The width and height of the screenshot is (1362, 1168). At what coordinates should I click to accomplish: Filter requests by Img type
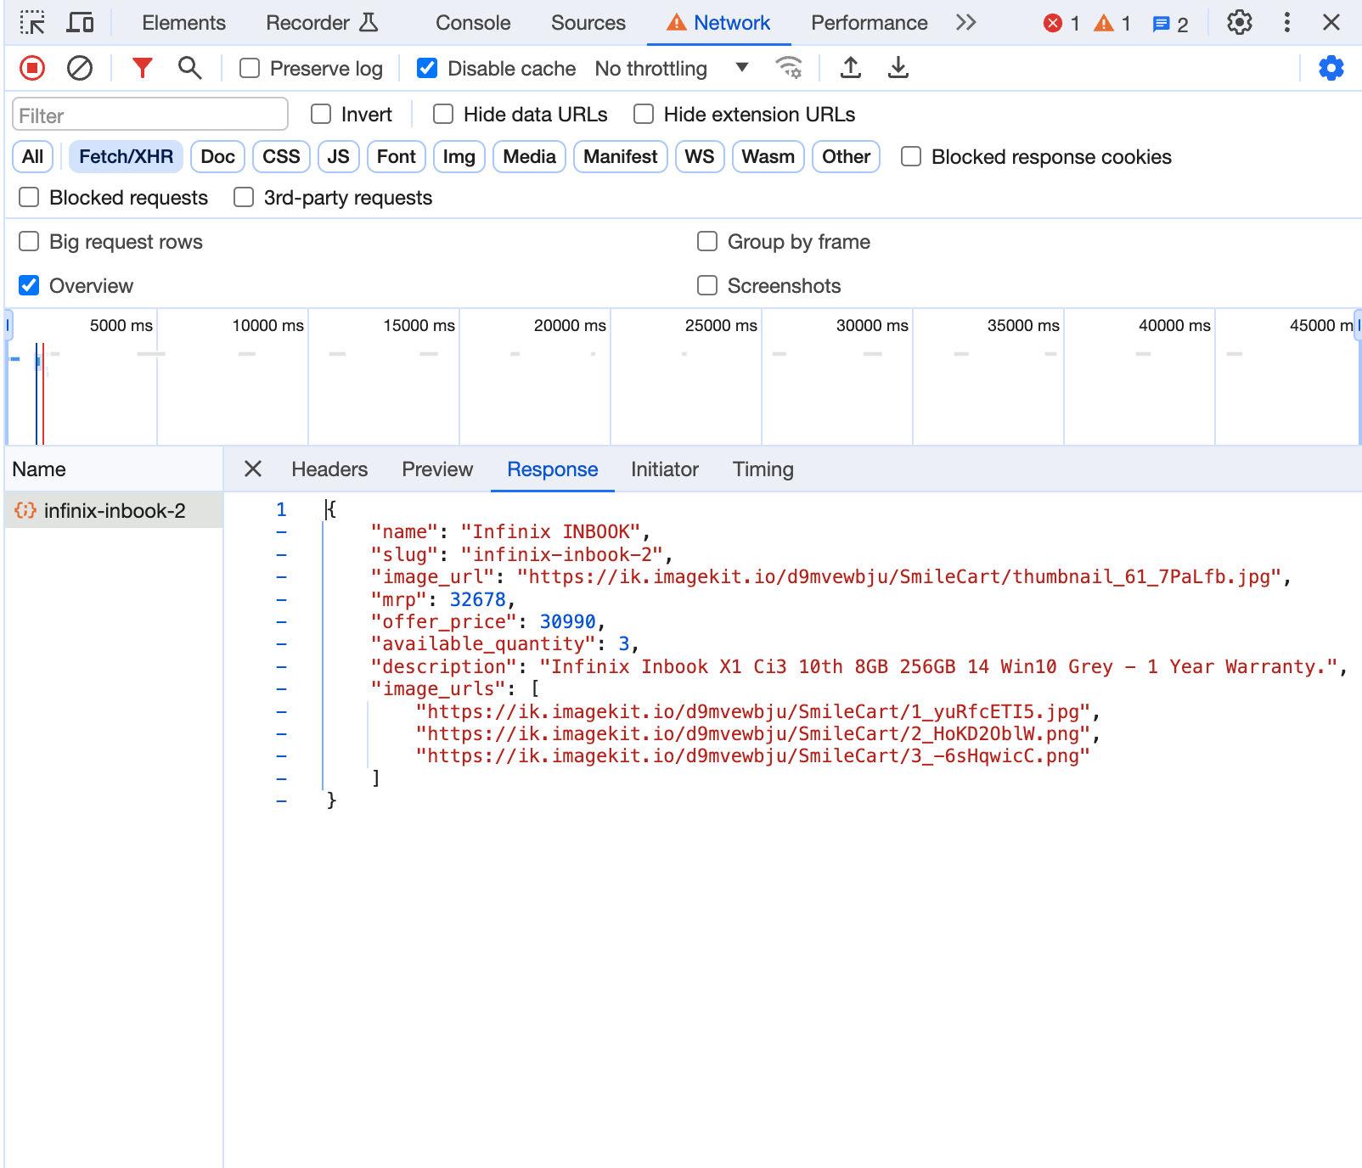[459, 156]
